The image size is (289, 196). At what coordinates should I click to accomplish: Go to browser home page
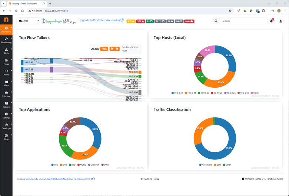coord(23,11)
